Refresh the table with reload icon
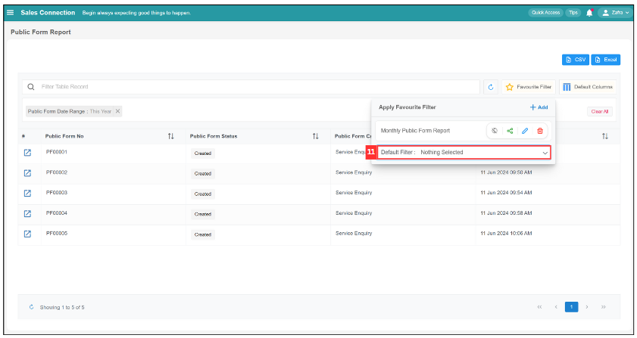Screen dimensions: 637x338 (x=491, y=87)
